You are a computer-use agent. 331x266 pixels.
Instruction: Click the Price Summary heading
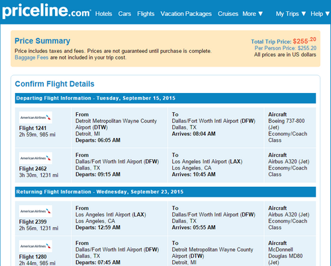[42, 41]
